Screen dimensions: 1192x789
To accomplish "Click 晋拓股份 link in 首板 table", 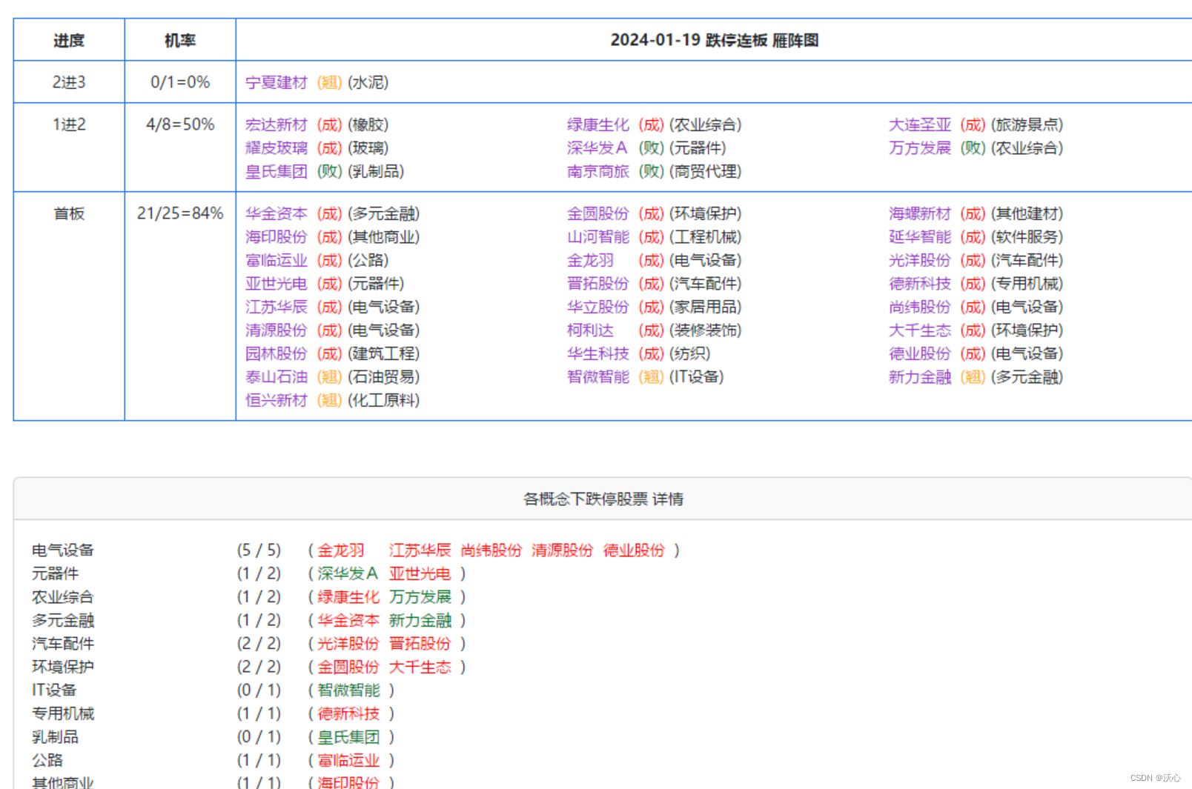I will [597, 284].
